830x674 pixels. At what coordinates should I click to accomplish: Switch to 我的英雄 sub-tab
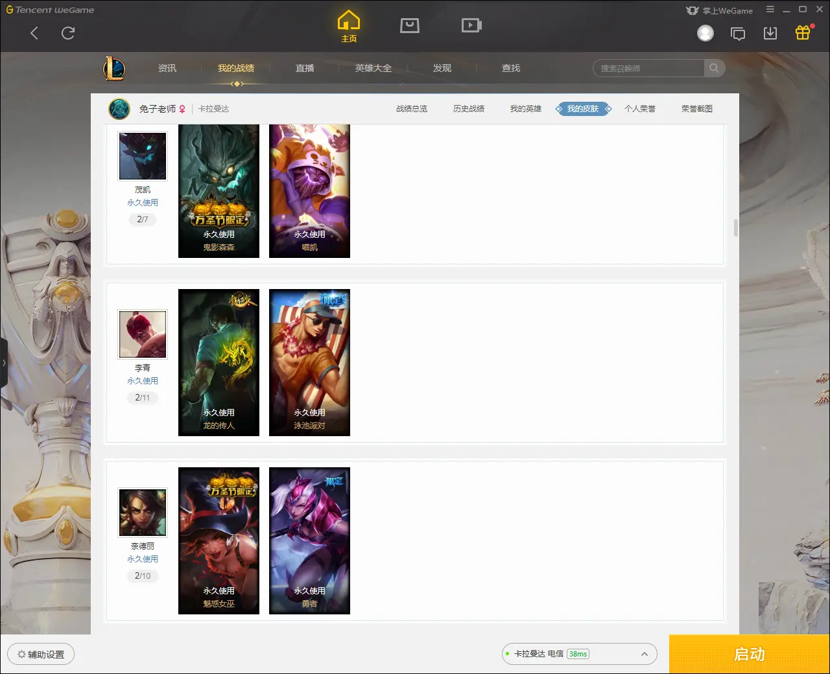[526, 109]
